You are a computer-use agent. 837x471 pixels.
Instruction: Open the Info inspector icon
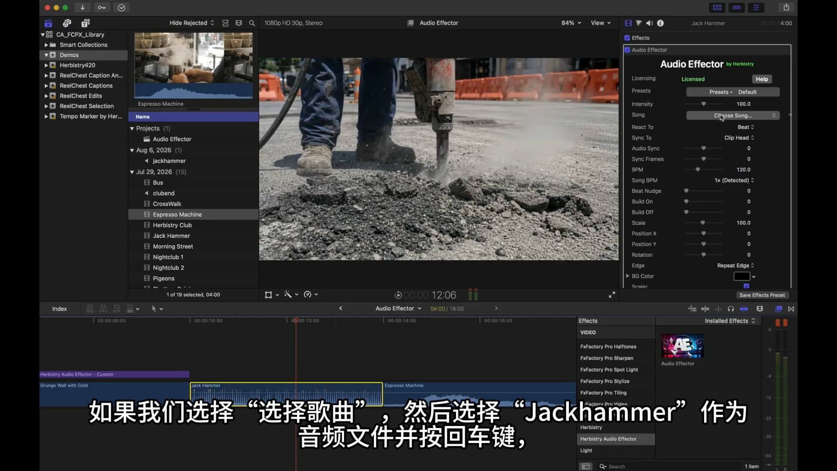coord(660,23)
